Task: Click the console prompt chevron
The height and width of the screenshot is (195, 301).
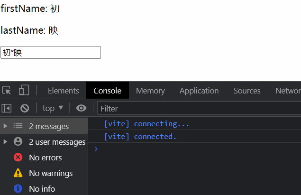Action: click(96, 149)
